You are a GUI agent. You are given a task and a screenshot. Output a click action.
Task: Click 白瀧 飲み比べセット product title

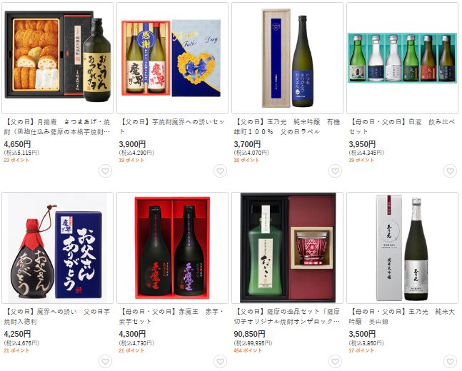[402, 126]
